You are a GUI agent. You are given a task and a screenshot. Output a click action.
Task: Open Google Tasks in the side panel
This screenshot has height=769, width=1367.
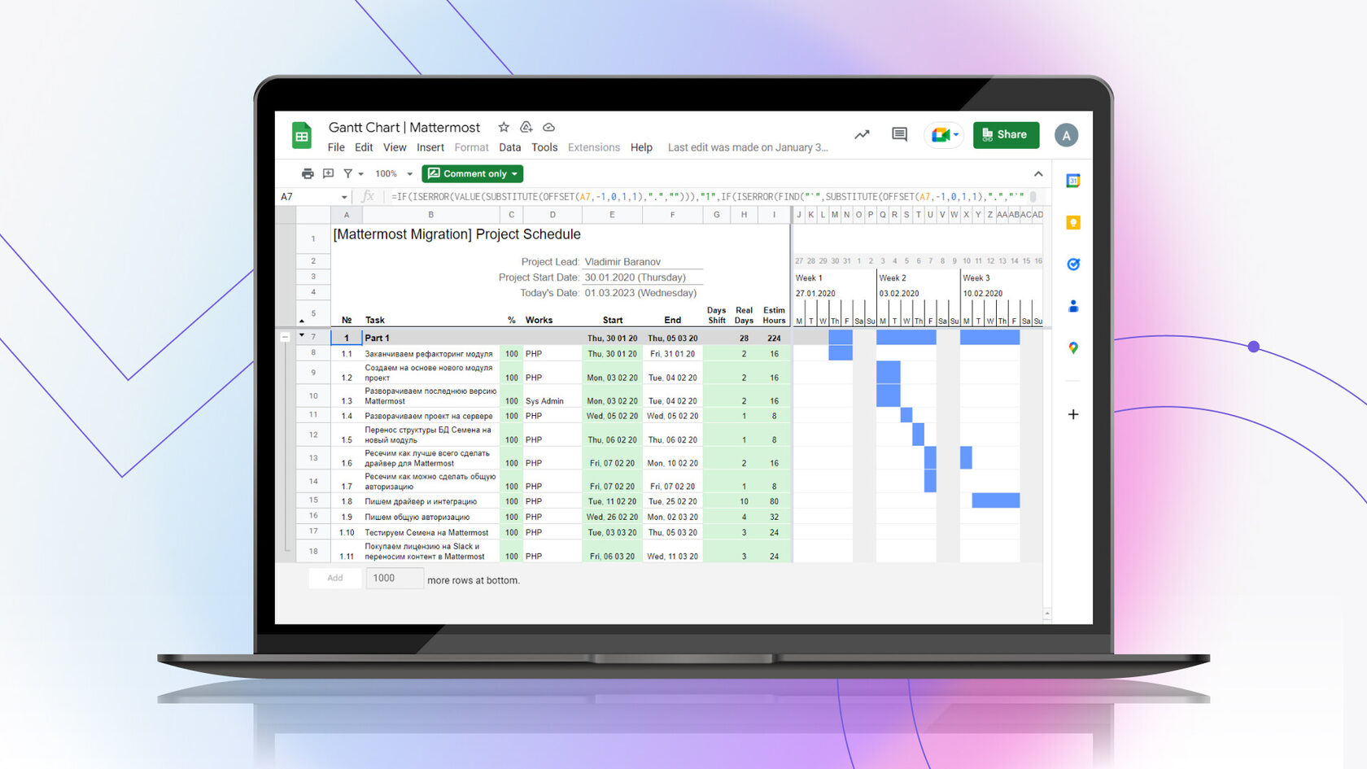(x=1073, y=264)
